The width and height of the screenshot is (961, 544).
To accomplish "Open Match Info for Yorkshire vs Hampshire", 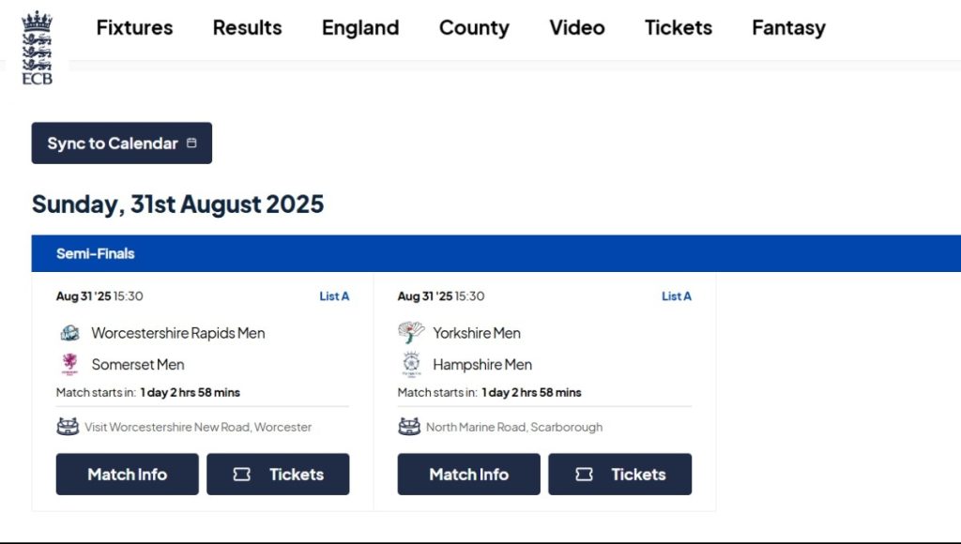I will point(469,475).
